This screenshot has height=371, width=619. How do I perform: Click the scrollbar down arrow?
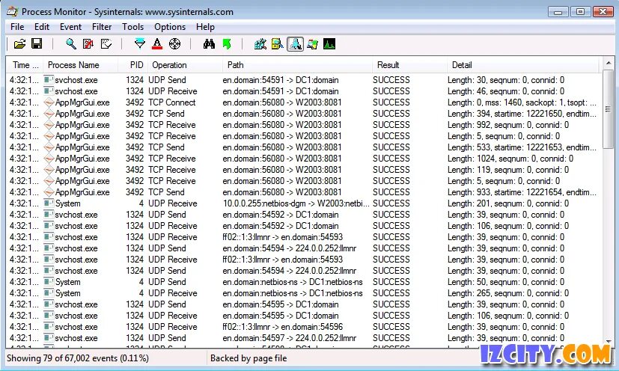pos(609,342)
